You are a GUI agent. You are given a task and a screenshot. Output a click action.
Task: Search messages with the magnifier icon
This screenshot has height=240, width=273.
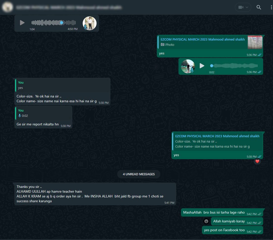tap(259, 7)
